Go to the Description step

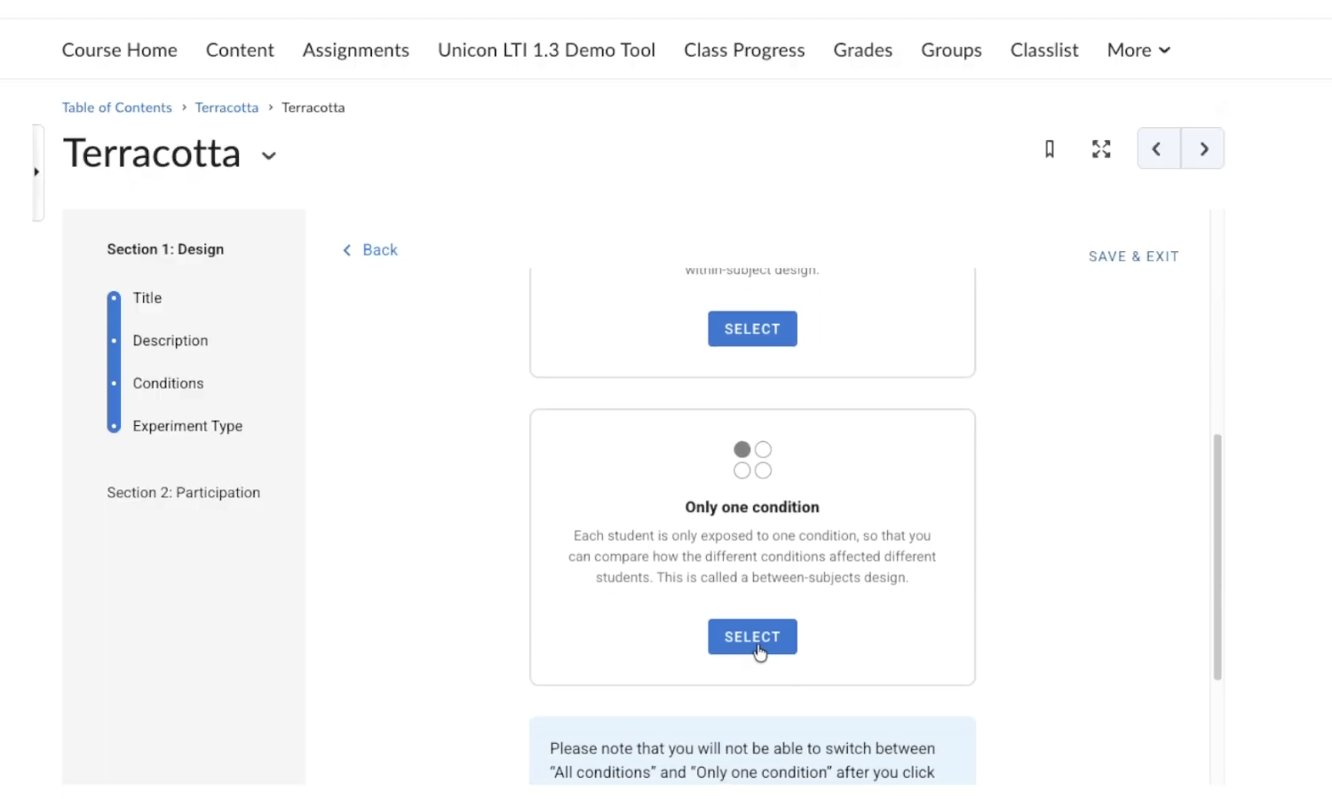(x=170, y=341)
